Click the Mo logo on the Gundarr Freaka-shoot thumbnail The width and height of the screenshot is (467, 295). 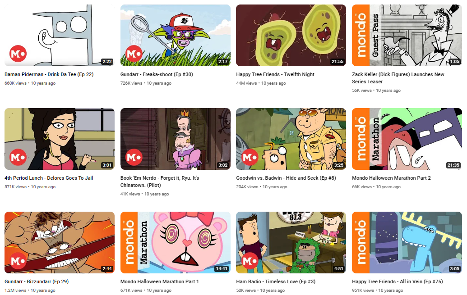coord(134,54)
